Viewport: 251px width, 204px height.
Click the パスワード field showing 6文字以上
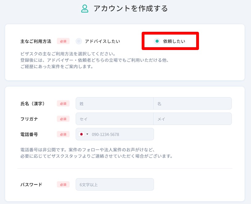point(115,185)
